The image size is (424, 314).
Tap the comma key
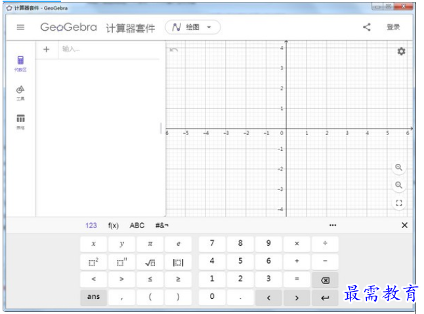121,297
